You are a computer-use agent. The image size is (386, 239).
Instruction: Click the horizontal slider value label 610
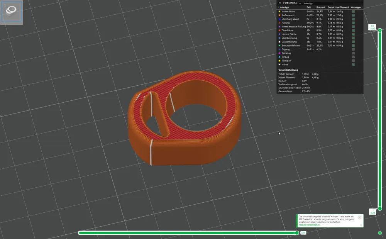pyautogui.click(x=303, y=233)
